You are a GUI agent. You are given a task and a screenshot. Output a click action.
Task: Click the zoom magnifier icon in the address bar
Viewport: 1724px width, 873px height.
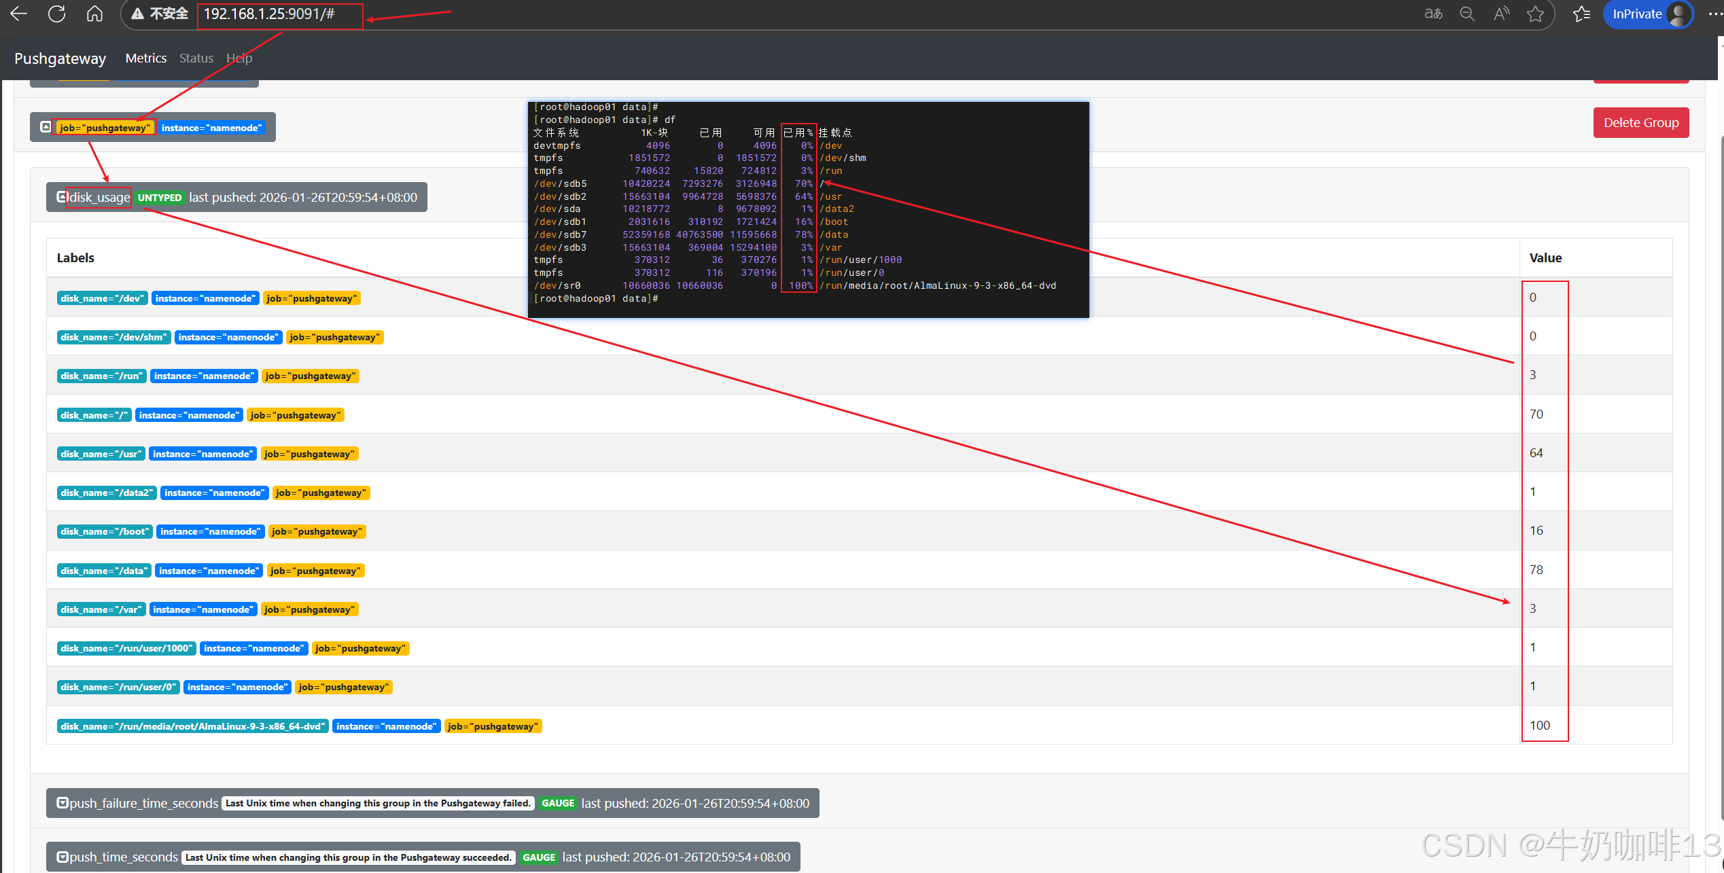(x=1467, y=14)
